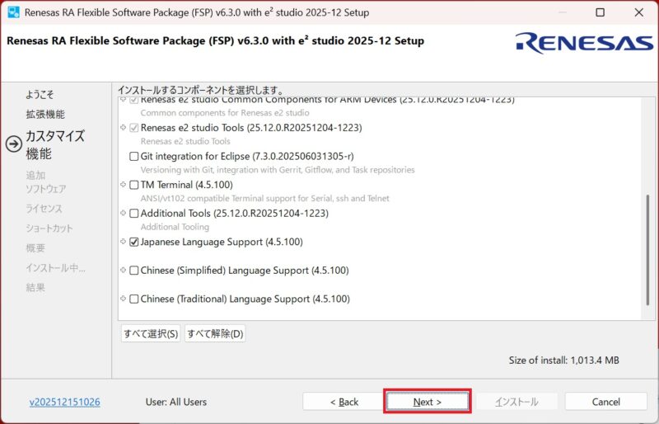The width and height of the screenshot is (659, 424).
Task: Click the installer icon in title bar
Action: [x=13, y=12]
